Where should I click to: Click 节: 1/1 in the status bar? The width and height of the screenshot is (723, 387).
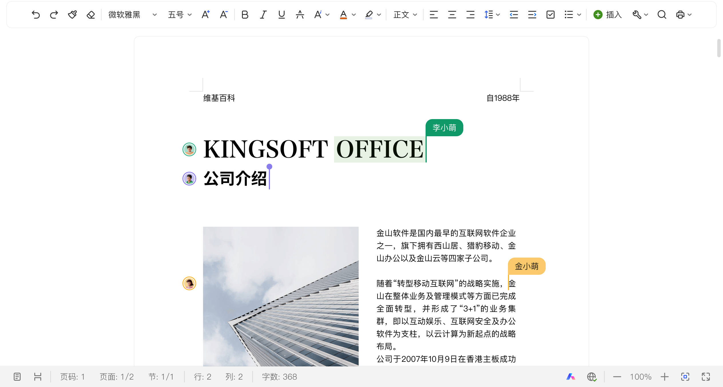(x=161, y=377)
